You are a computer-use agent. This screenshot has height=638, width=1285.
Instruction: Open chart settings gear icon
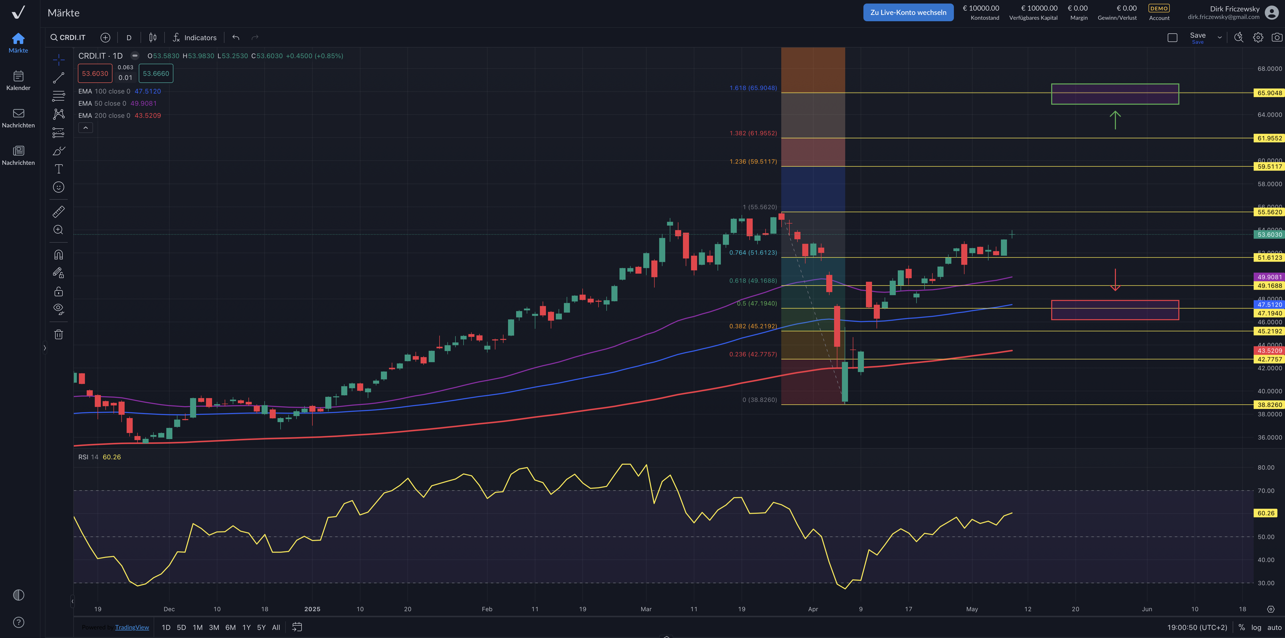[1257, 37]
